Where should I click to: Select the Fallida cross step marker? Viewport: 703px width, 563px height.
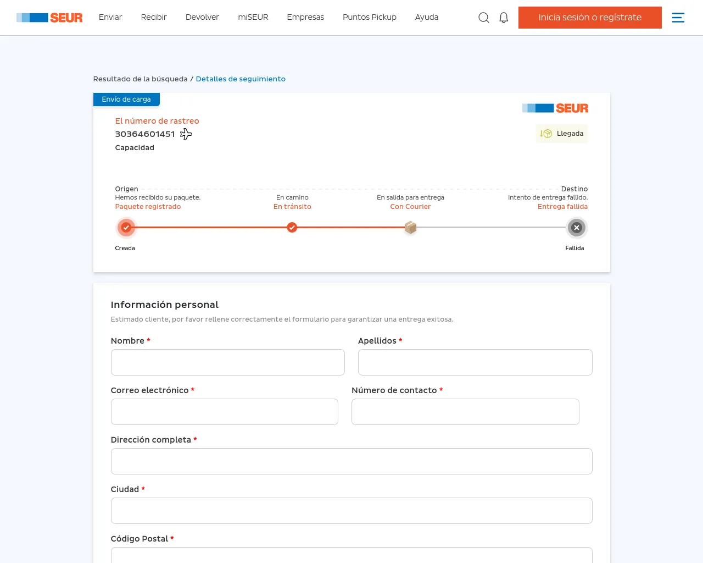577,228
